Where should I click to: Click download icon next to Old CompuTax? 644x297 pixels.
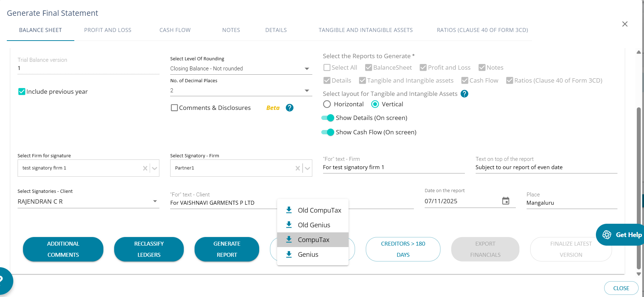[289, 210]
